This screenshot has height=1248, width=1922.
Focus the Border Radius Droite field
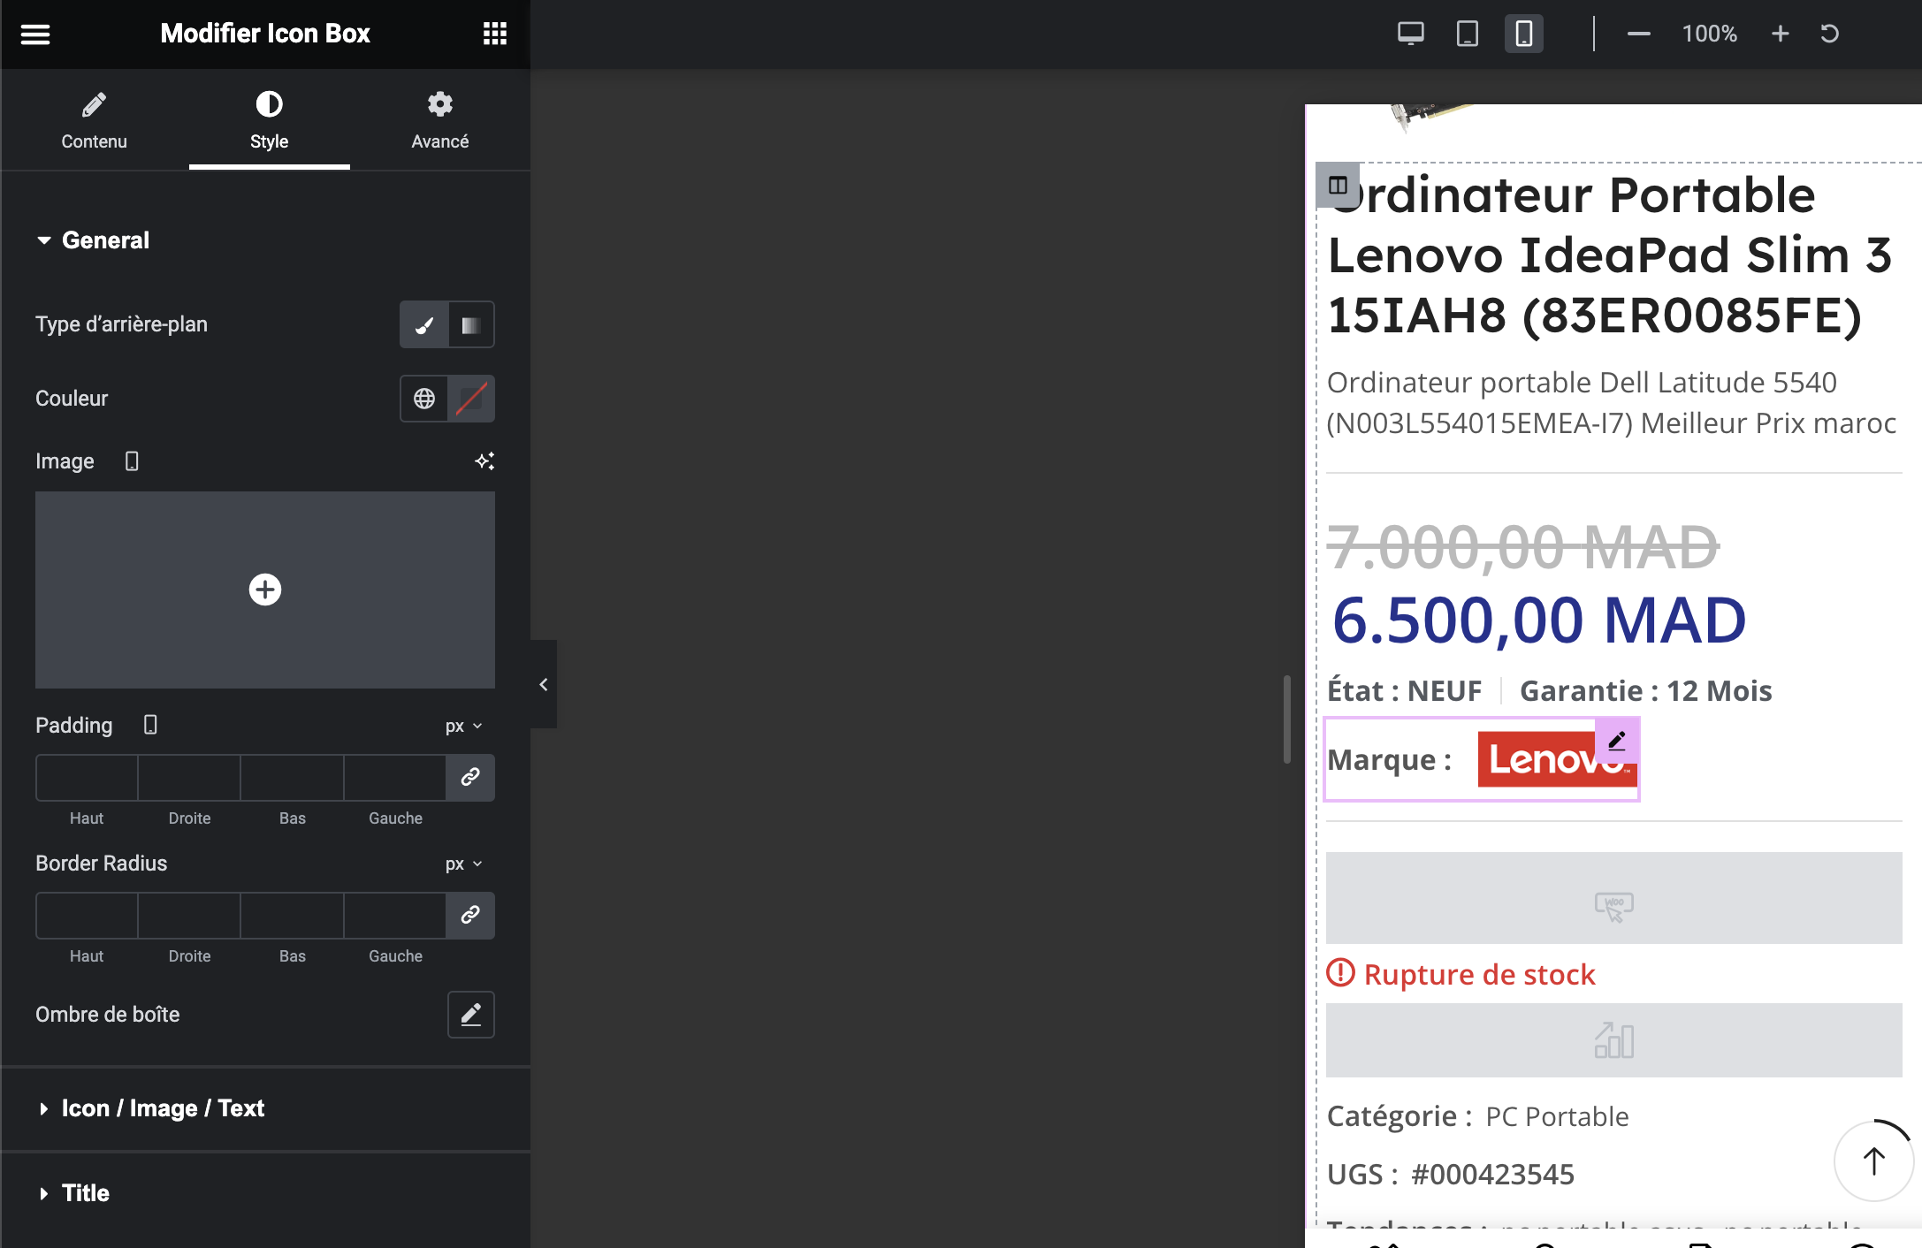pyautogui.click(x=189, y=916)
